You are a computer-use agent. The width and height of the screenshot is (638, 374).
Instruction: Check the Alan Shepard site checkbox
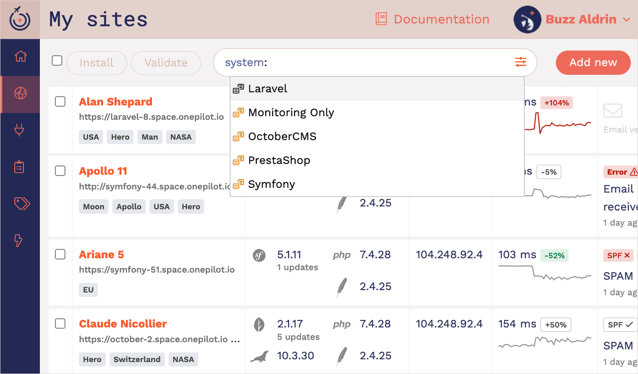[61, 101]
